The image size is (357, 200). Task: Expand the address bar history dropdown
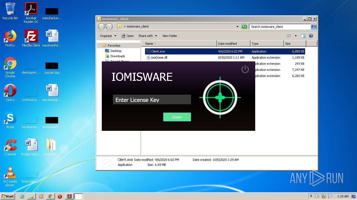[x=237, y=27]
